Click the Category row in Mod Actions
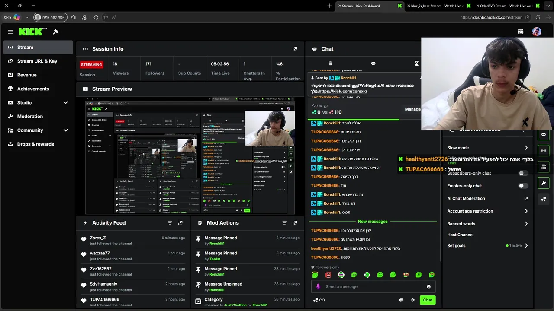The width and height of the screenshot is (554, 311). (247, 301)
